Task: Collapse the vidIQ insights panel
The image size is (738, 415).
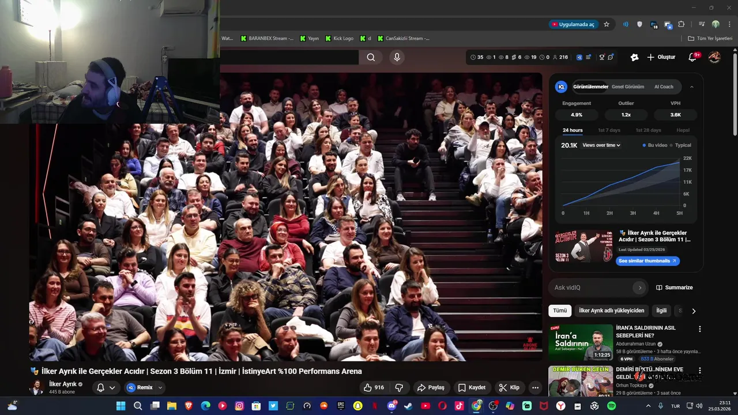Action: coord(691,87)
